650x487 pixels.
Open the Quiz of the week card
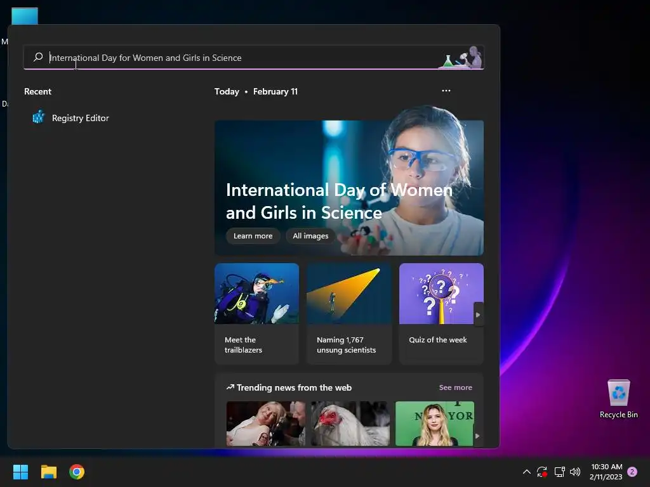(x=441, y=313)
